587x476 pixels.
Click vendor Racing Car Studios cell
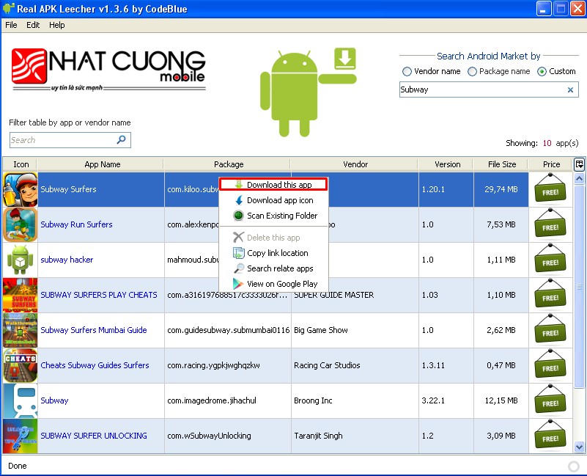coord(355,365)
